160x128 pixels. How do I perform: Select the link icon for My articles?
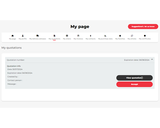point(132,36)
